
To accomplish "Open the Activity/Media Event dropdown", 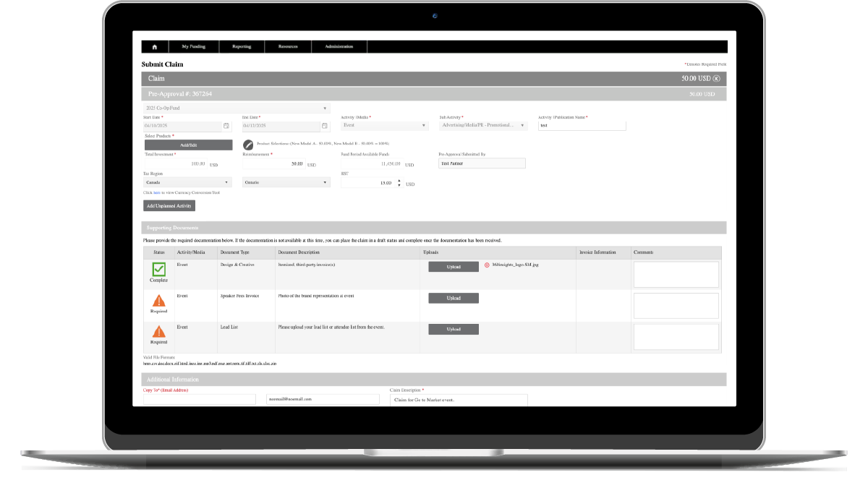I will [x=386, y=126].
